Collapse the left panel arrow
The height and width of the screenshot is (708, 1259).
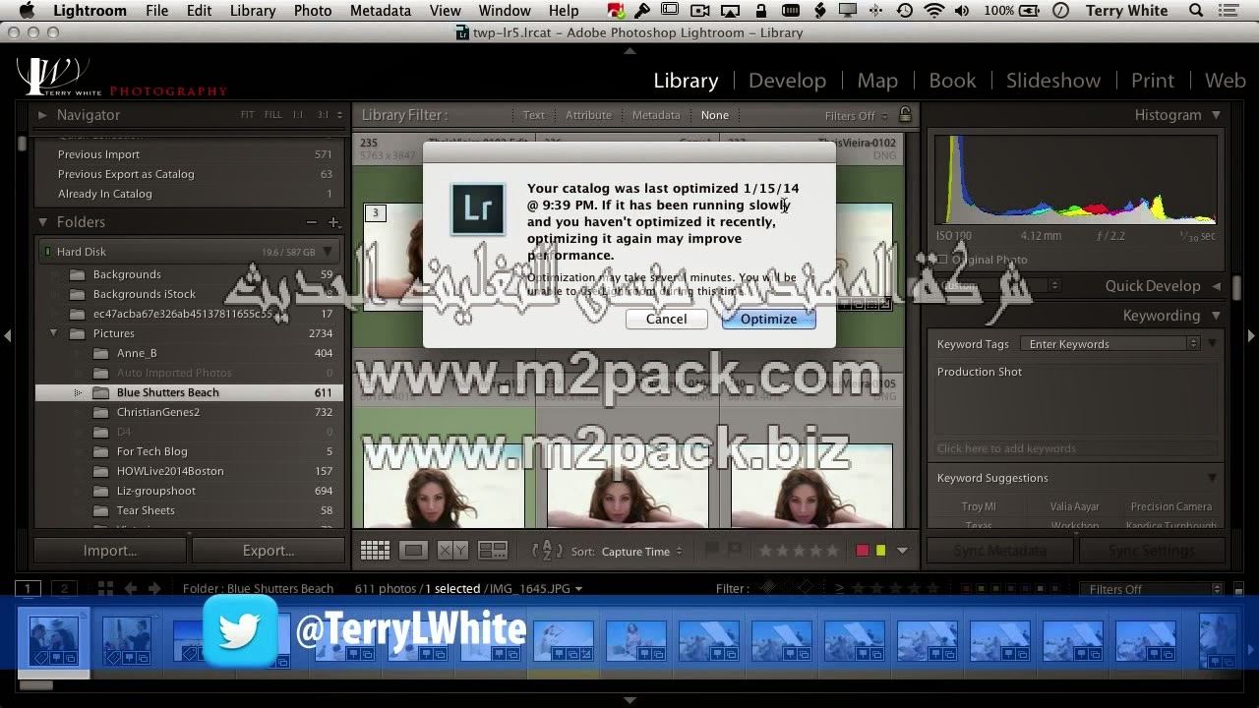tap(7, 335)
